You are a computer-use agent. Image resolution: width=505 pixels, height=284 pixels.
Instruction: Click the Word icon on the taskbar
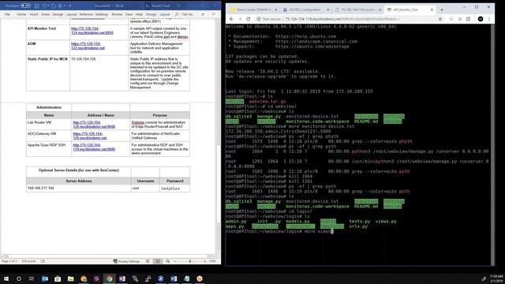point(174,278)
